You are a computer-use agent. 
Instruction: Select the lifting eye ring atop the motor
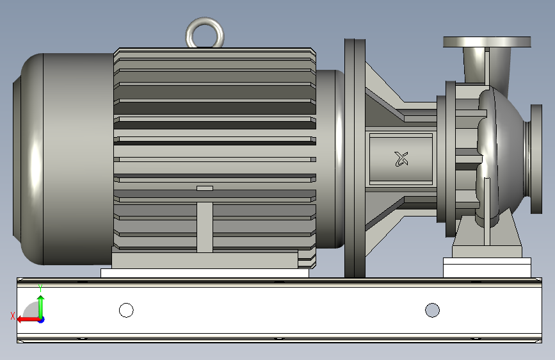coord(205,33)
